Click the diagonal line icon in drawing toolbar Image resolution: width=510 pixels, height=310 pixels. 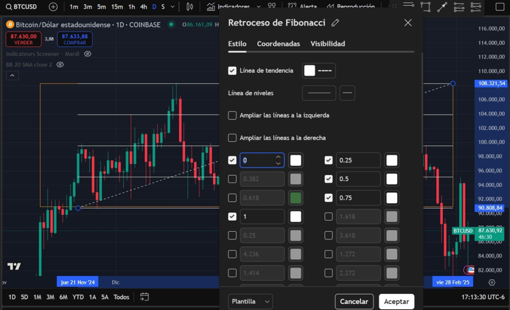click(442, 6)
